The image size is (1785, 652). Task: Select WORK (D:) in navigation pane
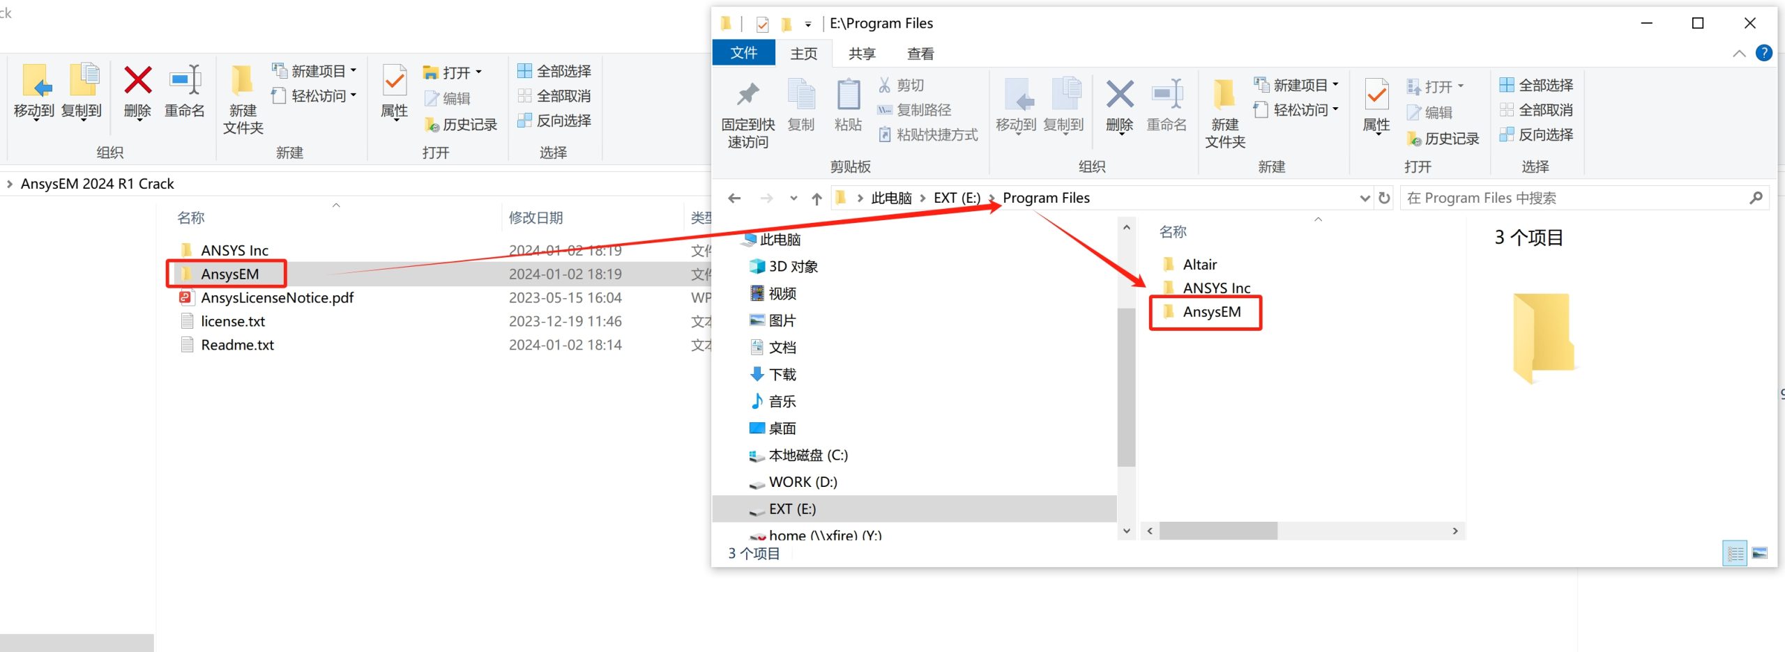pos(803,482)
